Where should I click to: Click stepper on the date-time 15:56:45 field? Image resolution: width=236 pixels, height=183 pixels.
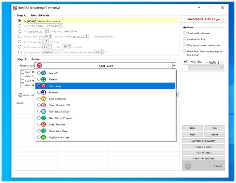click(x=61, y=26)
